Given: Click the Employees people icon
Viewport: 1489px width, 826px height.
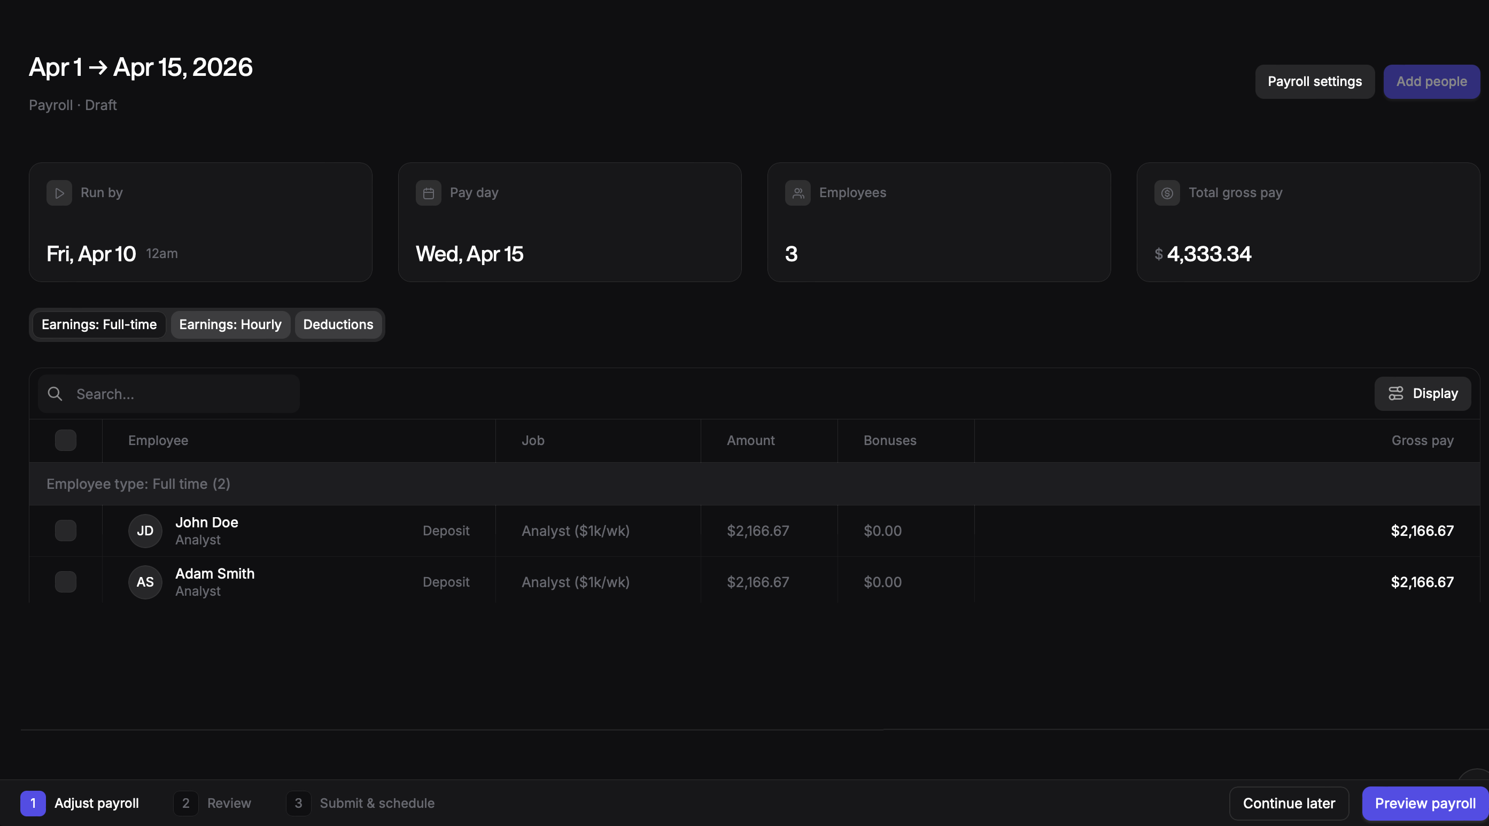Looking at the screenshot, I should 797,193.
